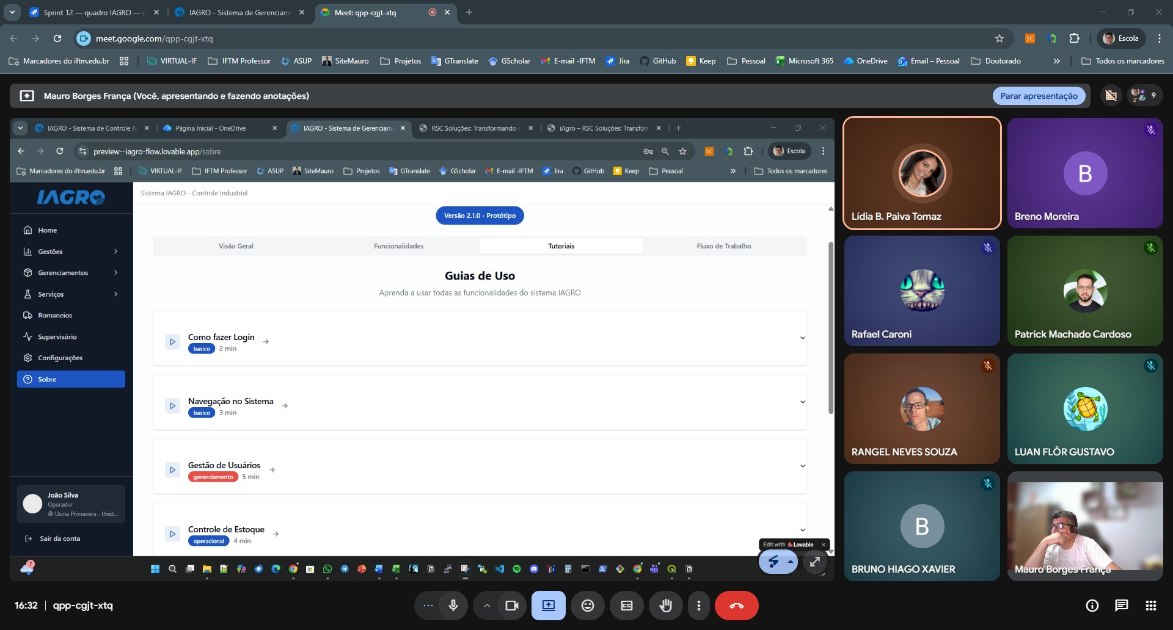The image size is (1173, 630).
Task: Click the raise hand icon
Action: click(x=665, y=606)
